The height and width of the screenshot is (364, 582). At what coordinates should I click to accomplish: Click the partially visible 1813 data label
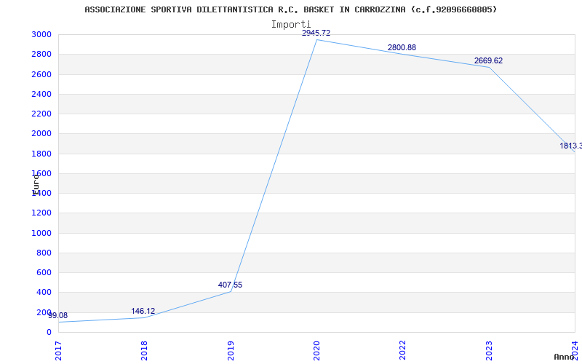click(x=571, y=146)
